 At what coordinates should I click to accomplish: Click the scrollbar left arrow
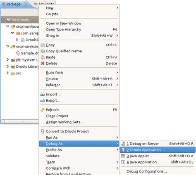pos(3,121)
